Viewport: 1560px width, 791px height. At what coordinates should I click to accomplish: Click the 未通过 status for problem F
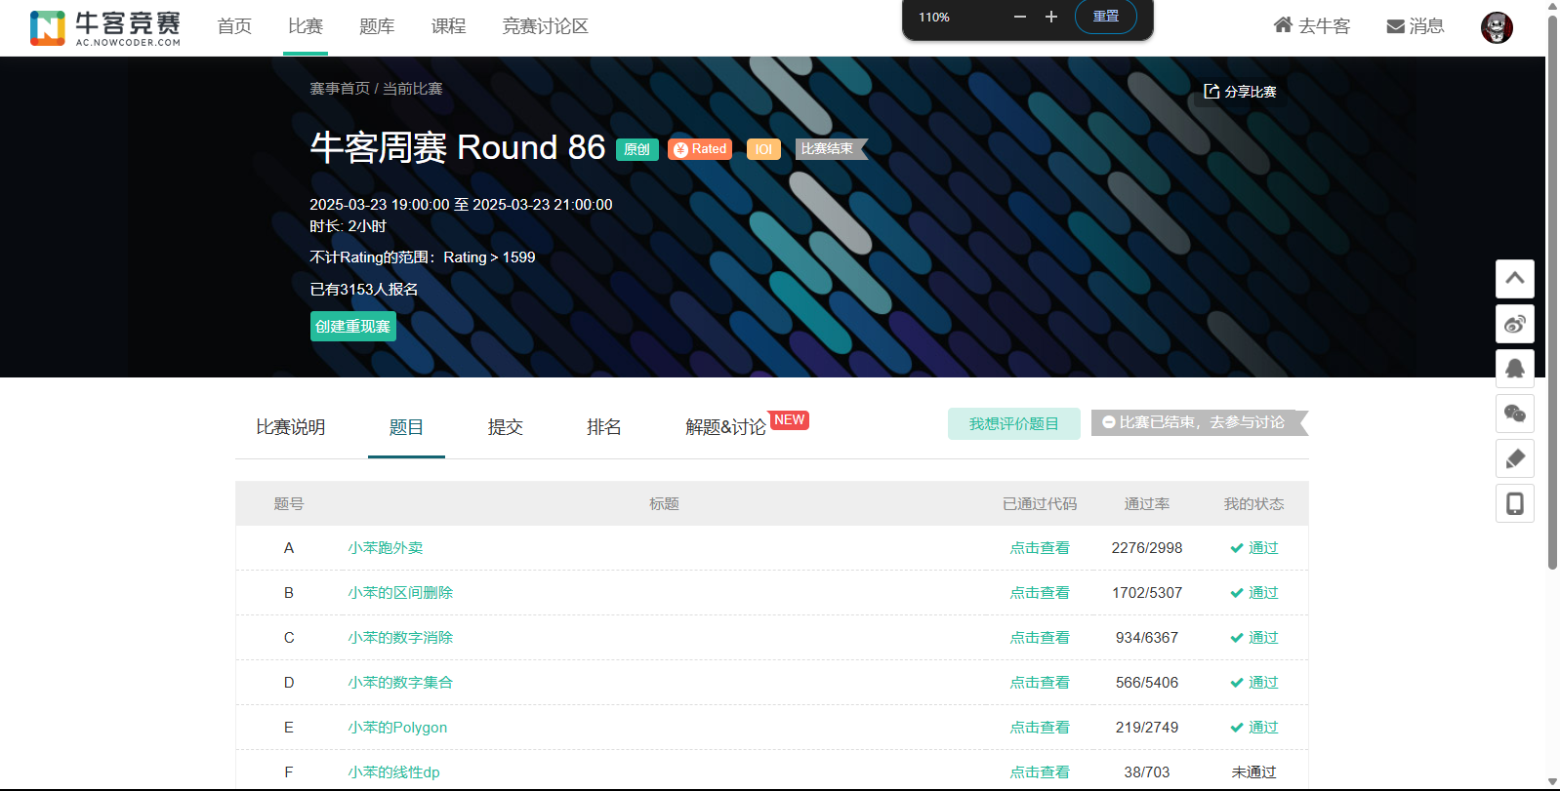click(1254, 772)
